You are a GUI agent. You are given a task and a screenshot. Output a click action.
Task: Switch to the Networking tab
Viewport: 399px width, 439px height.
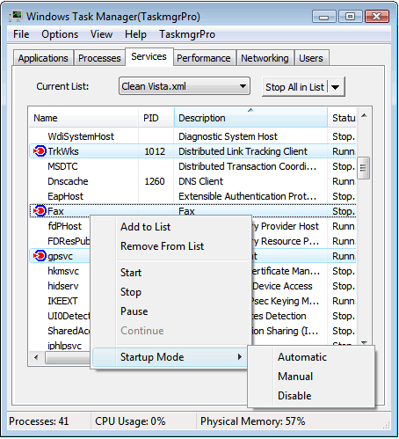tap(265, 58)
